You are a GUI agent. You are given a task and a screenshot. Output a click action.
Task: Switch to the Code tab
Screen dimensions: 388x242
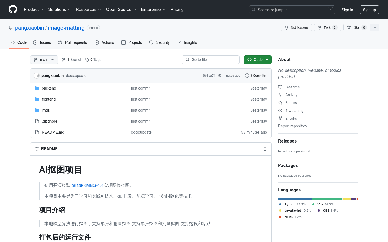(19, 42)
